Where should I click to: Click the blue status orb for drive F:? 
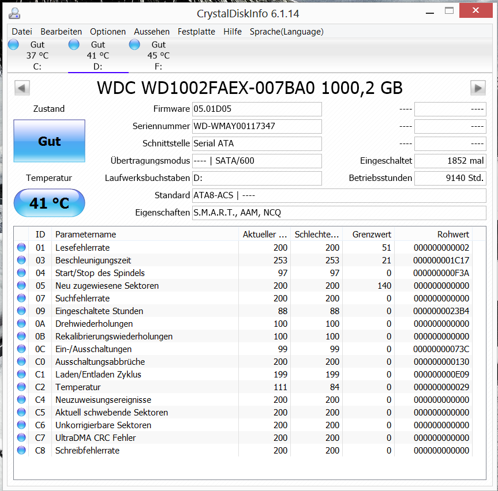click(134, 44)
